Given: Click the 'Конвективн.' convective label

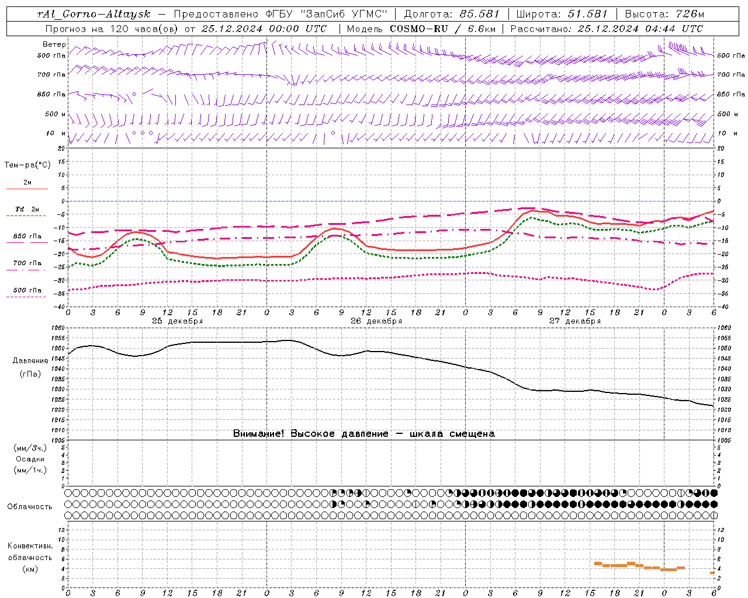Looking at the screenshot, I should 30,546.
